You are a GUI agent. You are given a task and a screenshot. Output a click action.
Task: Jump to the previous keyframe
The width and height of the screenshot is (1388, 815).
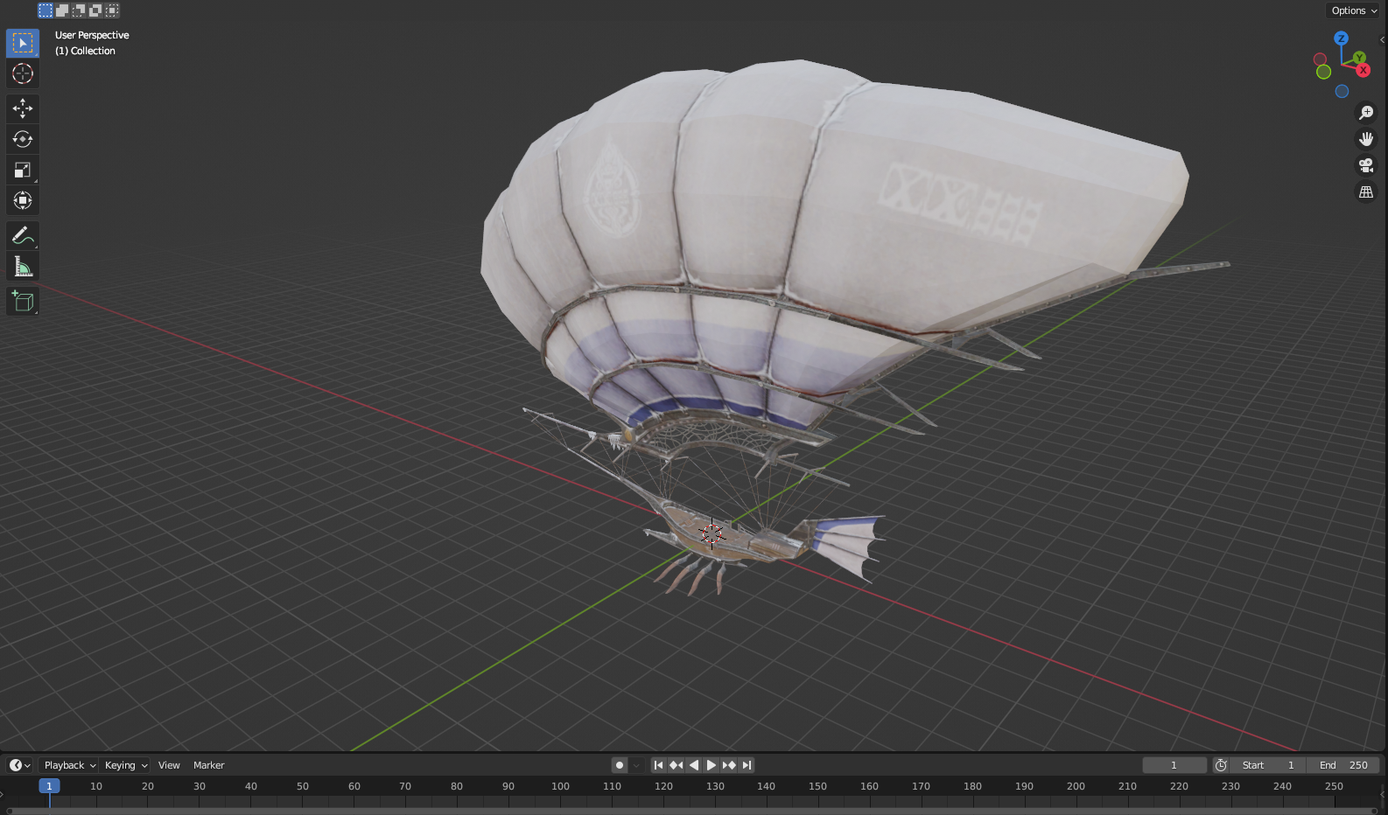(x=676, y=765)
